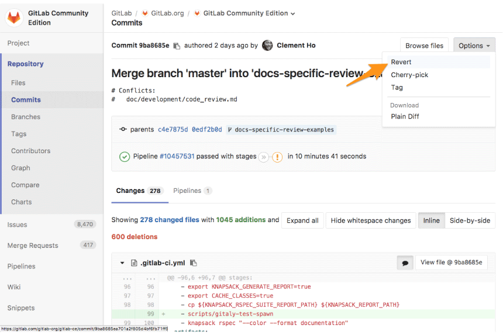Image resolution: width=503 pixels, height=335 pixels.
Task: Click 278 changed files link
Action: pyautogui.click(x=170, y=220)
